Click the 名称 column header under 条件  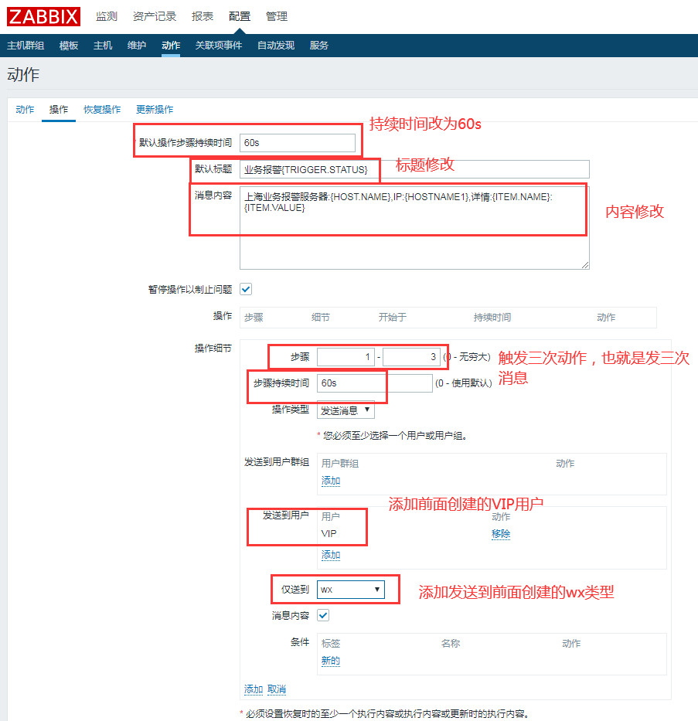(x=450, y=643)
